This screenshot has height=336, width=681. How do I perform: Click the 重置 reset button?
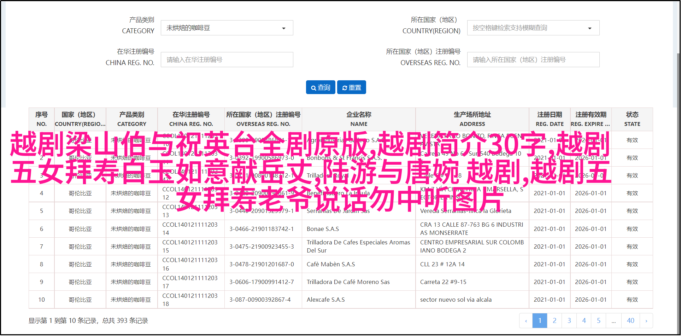click(351, 87)
